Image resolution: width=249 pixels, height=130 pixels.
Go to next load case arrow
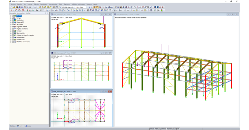click(x=92, y=7)
